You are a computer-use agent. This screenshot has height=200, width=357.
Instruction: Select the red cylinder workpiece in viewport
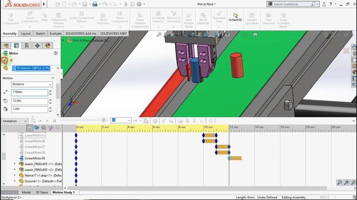[237, 66]
